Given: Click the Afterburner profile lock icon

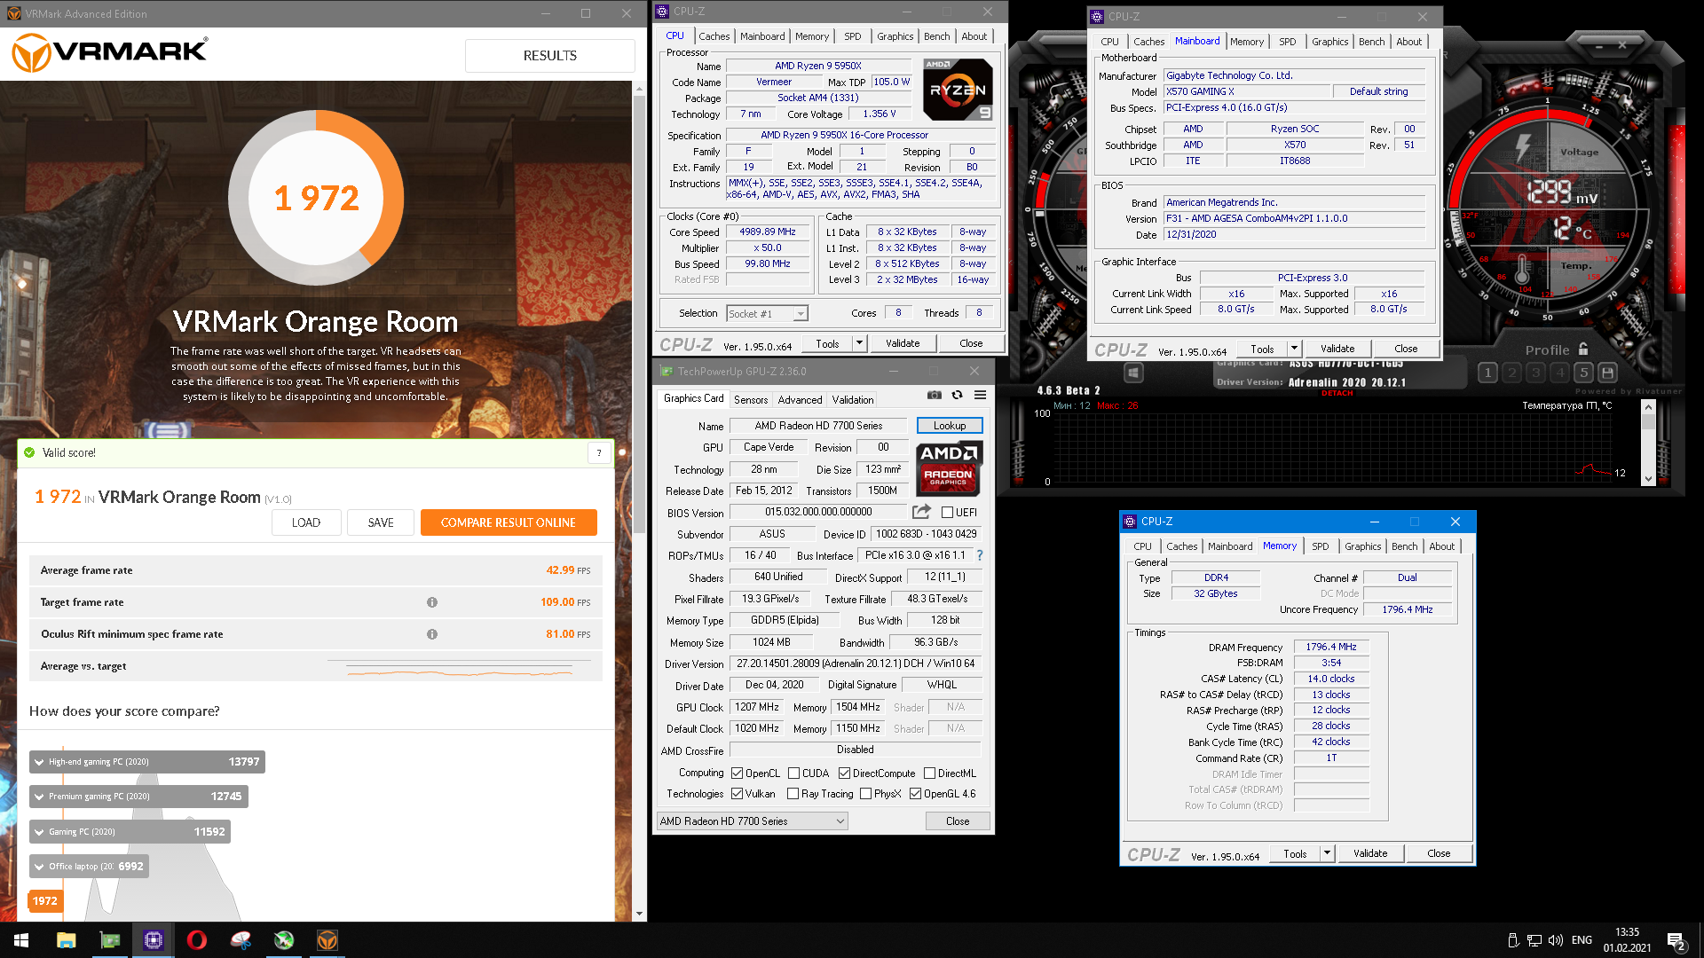Looking at the screenshot, I should click(x=1583, y=349).
